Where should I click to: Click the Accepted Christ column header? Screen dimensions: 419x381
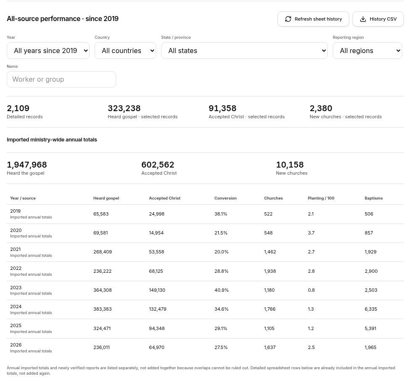coord(164,198)
